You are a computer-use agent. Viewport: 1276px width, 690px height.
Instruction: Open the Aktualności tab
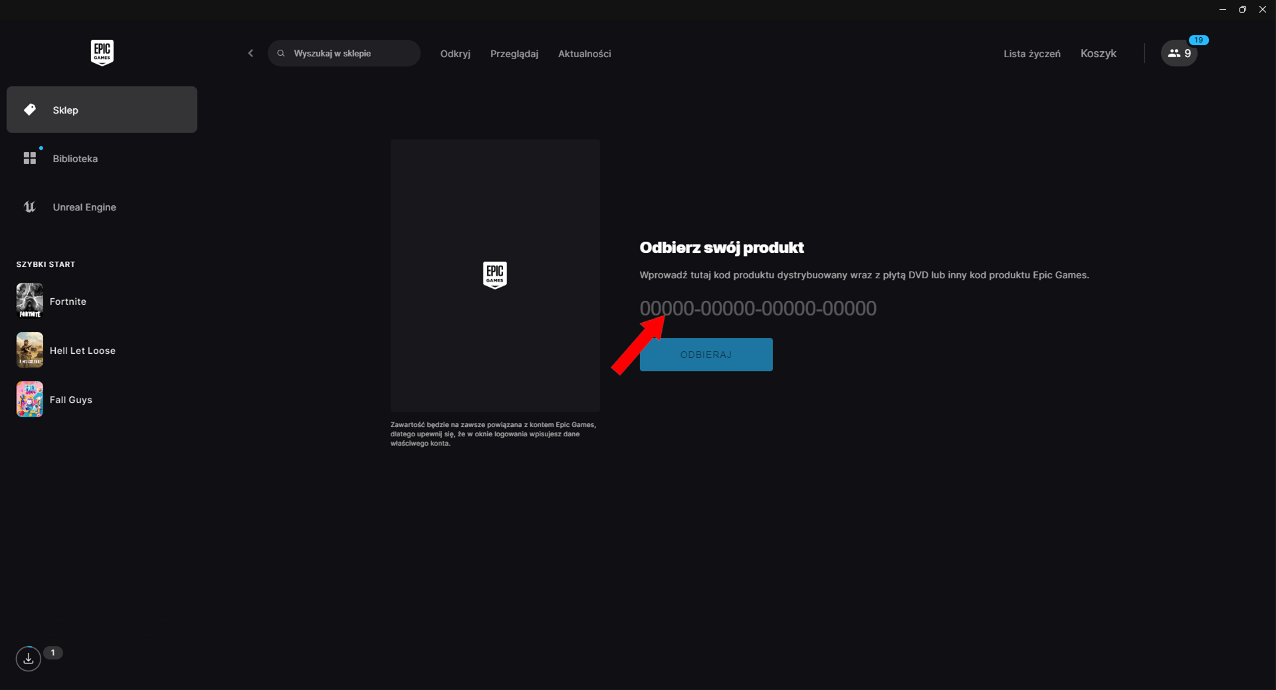point(584,54)
